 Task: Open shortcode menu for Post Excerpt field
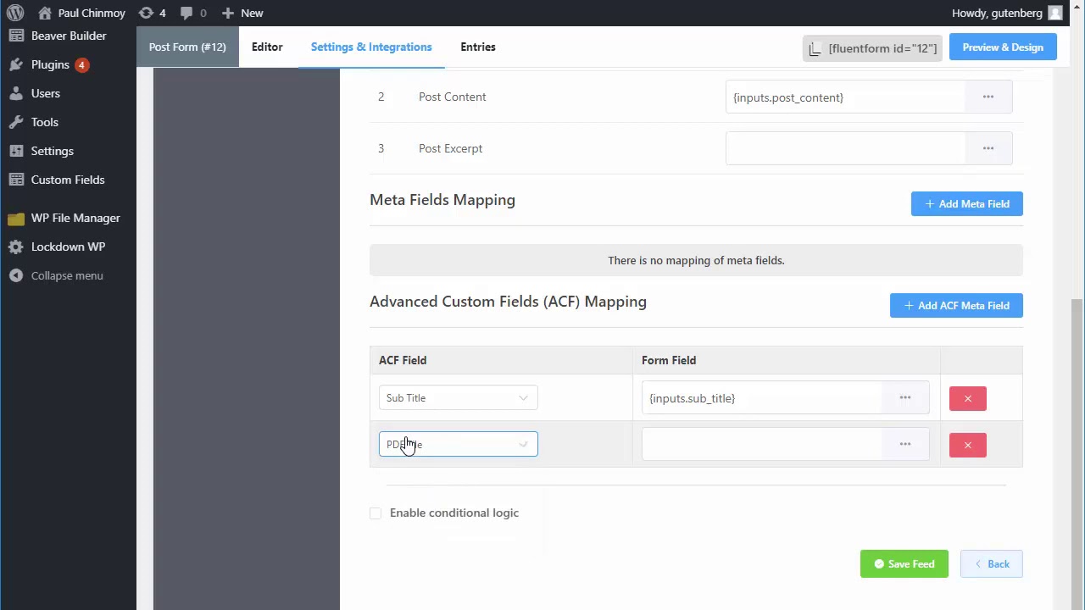tap(988, 148)
